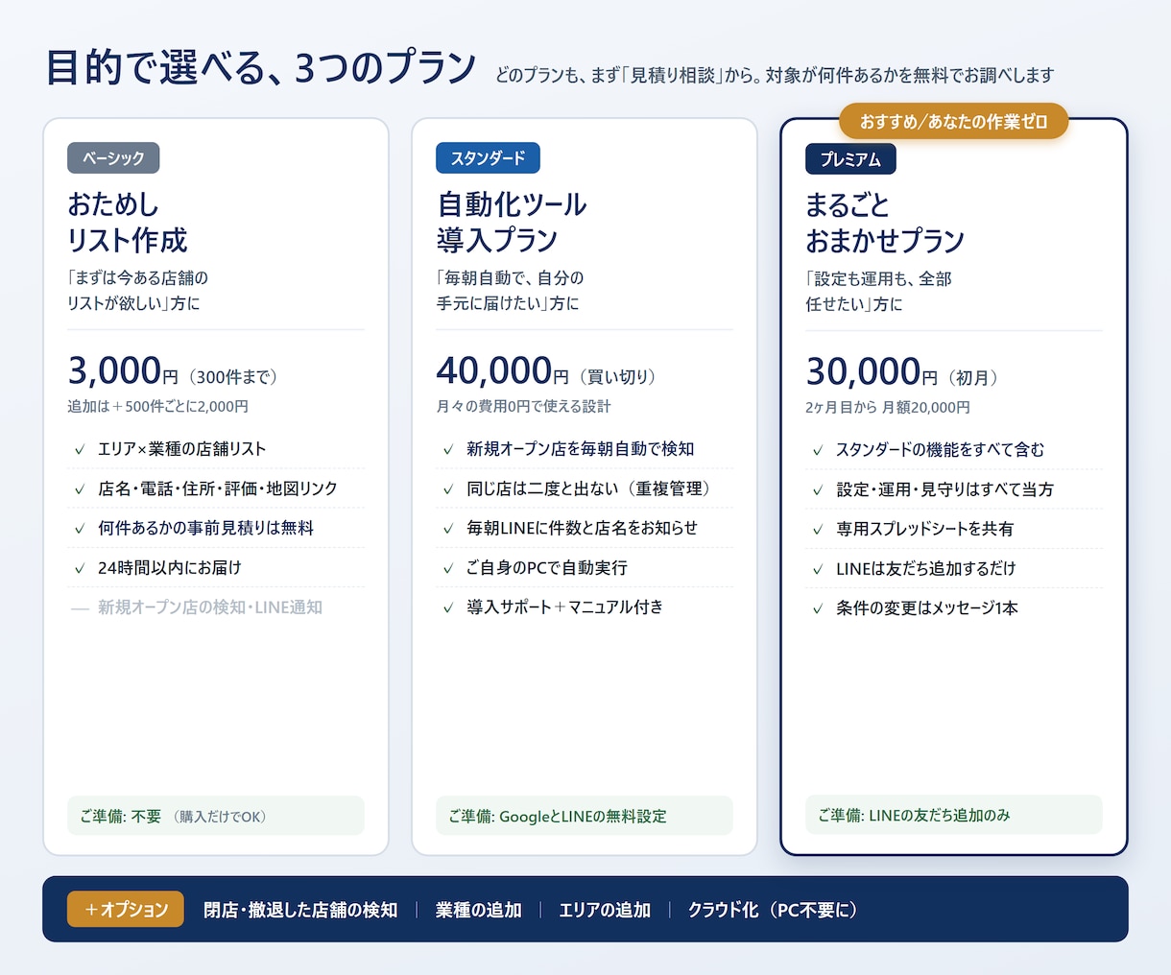This screenshot has height=975, width=1171.
Task: Click the ＋オプション button
Action: pos(126,909)
